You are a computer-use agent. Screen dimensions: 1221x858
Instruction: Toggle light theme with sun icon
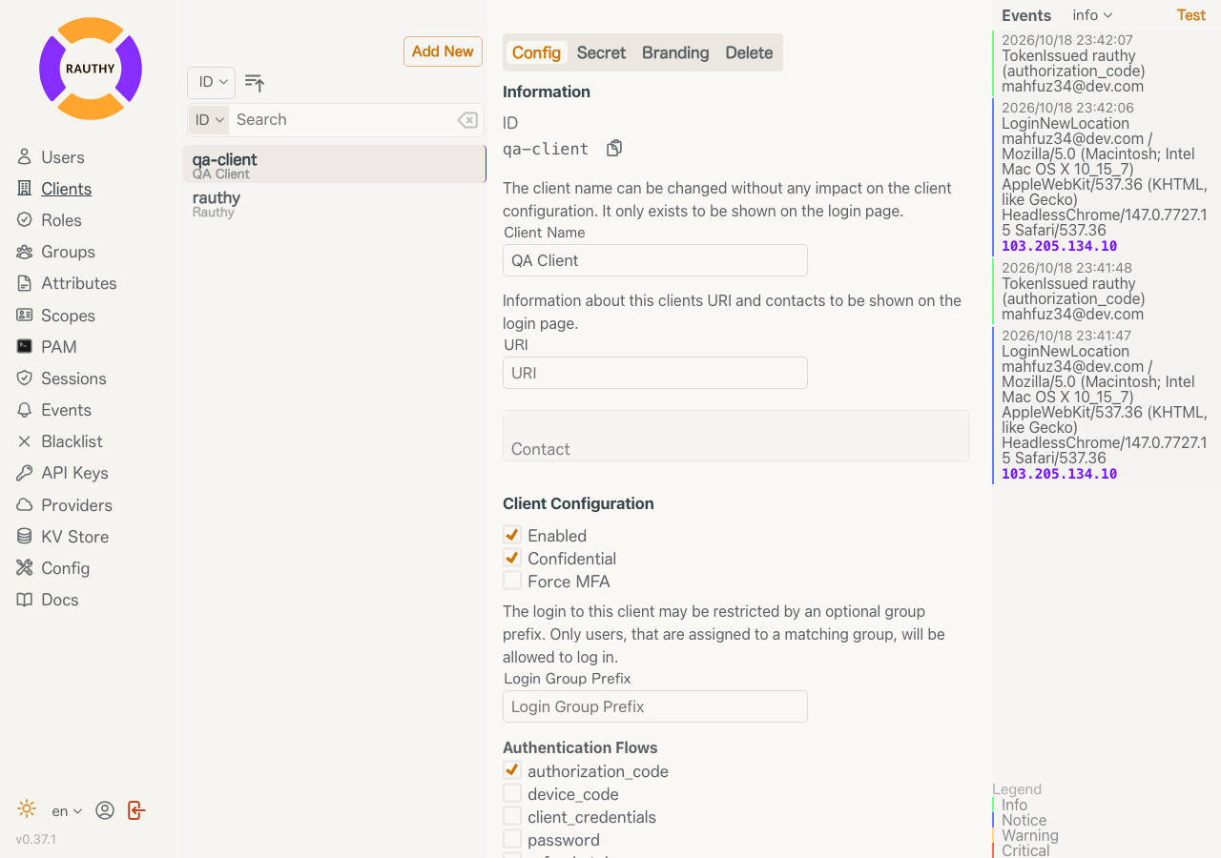(27, 809)
